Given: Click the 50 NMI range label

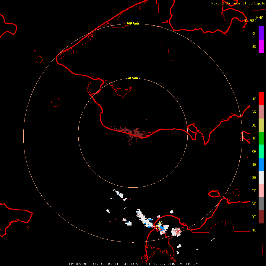Looking at the screenshot, I should (x=133, y=78).
